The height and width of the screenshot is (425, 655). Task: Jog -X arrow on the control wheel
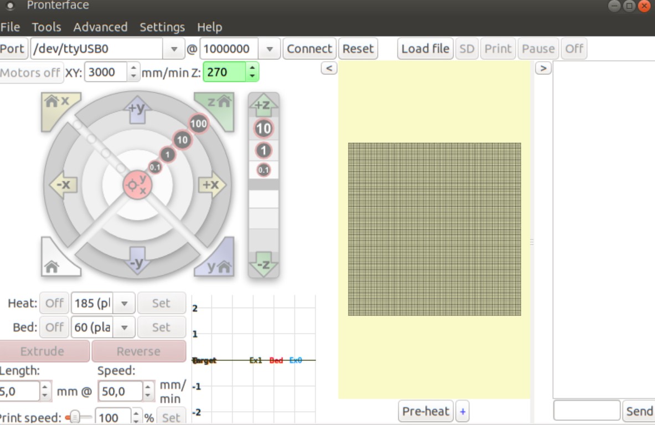(x=63, y=185)
